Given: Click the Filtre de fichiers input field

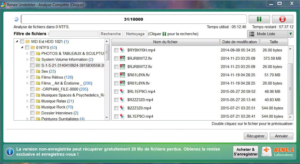Looking at the screenshot, I should click(x=74, y=34).
